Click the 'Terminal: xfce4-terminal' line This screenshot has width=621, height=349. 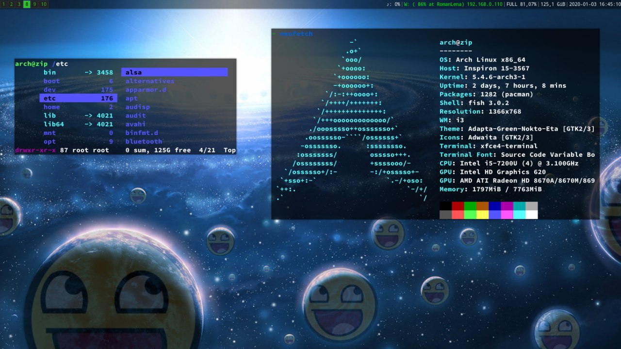pyautogui.click(x=489, y=146)
